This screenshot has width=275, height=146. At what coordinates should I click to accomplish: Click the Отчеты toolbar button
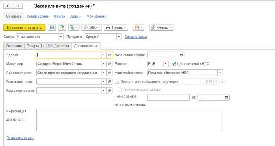[161, 28]
